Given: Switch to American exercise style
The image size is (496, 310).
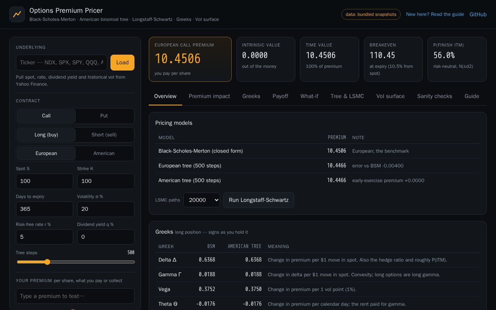Looking at the screenshot, I should point(104,153).
